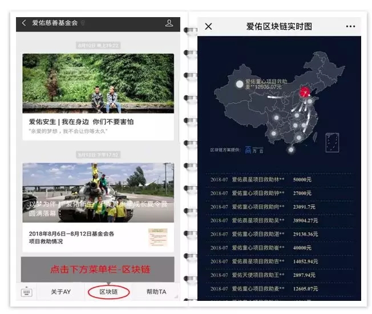
Task: Switch to keyboard input icon
Action: [27, 292]
